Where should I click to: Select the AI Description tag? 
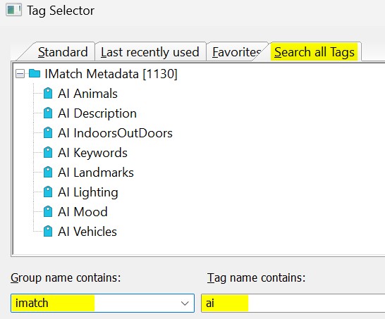(97, 113)
